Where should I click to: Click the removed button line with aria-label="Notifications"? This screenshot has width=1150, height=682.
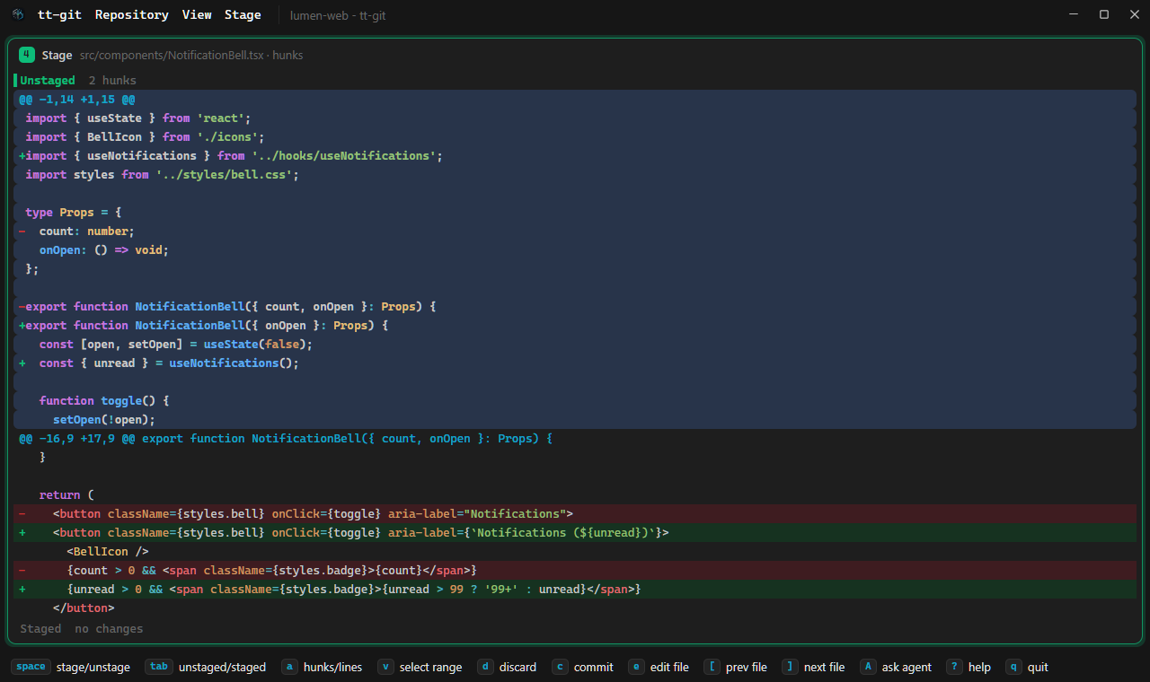pos(575,513)
